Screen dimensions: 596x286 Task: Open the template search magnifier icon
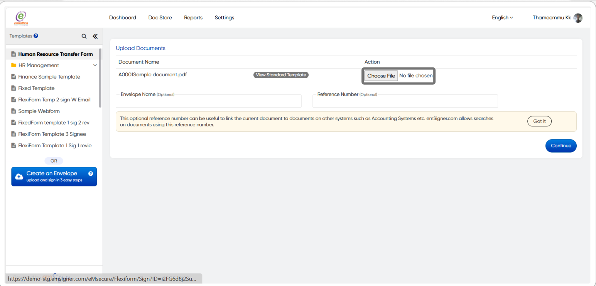click(84, 36)
